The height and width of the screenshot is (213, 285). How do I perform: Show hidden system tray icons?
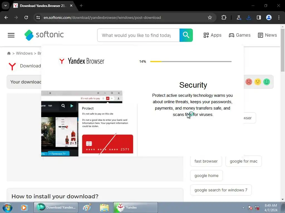(x=243, y=208)
